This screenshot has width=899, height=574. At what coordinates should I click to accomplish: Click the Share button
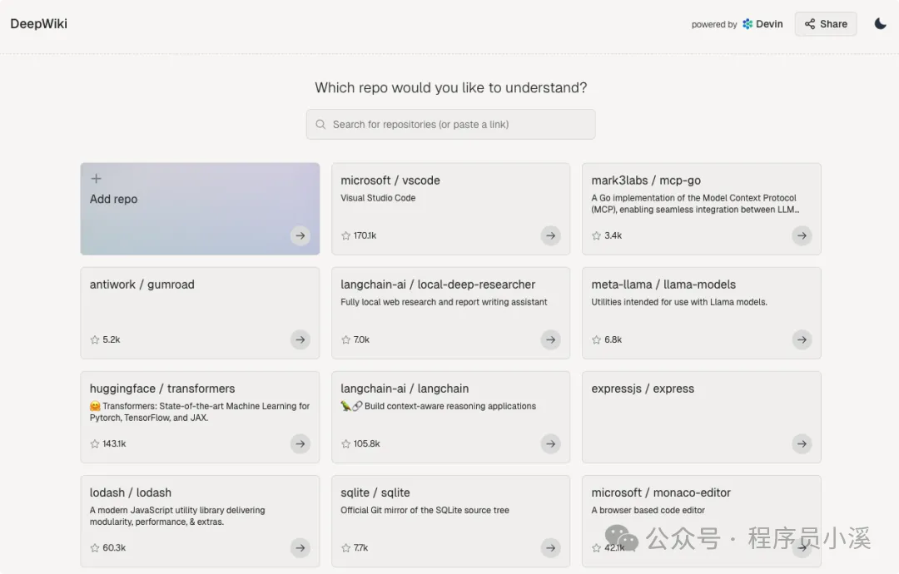click(x=826, y=24)
